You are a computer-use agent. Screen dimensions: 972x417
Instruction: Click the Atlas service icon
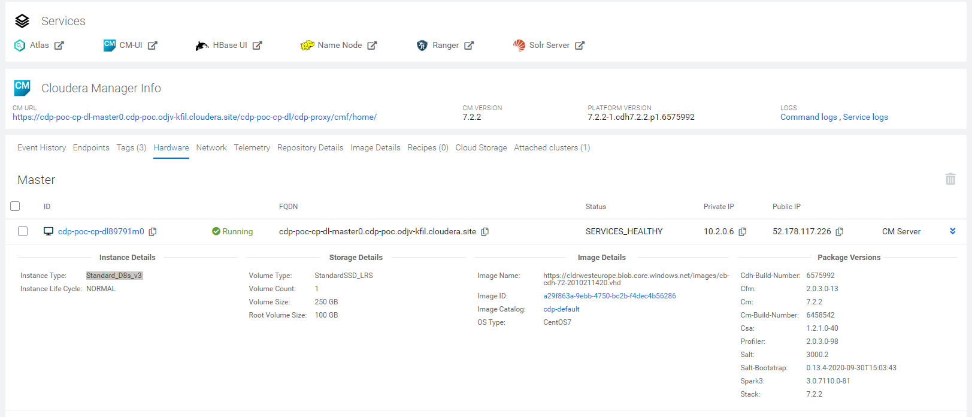[20, 46]
